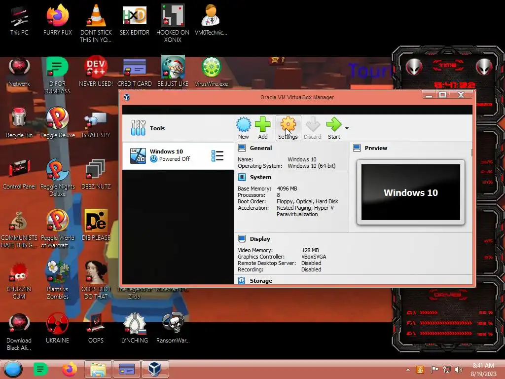Select the VirusWire.exe desktop icon
The image size is (505, 379).
[211, 72]
